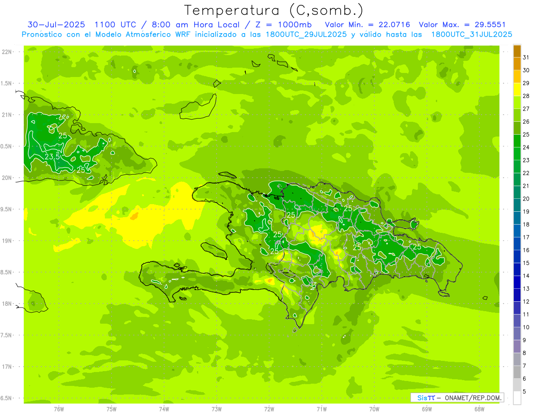Screen dimensions: 538x415
Task: Select the 'Z = 1000mb' level text
Action: pyautogui.click(x=281, y=25)
